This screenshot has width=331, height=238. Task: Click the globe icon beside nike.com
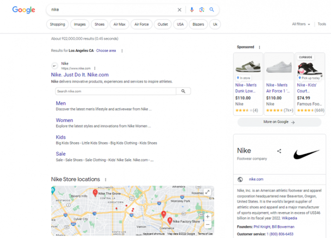240,179
